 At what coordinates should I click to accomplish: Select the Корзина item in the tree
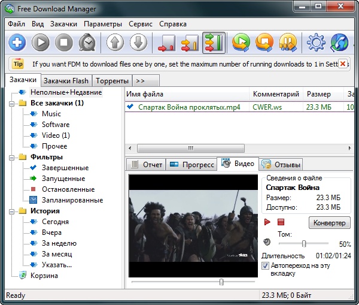pos(44,276)
